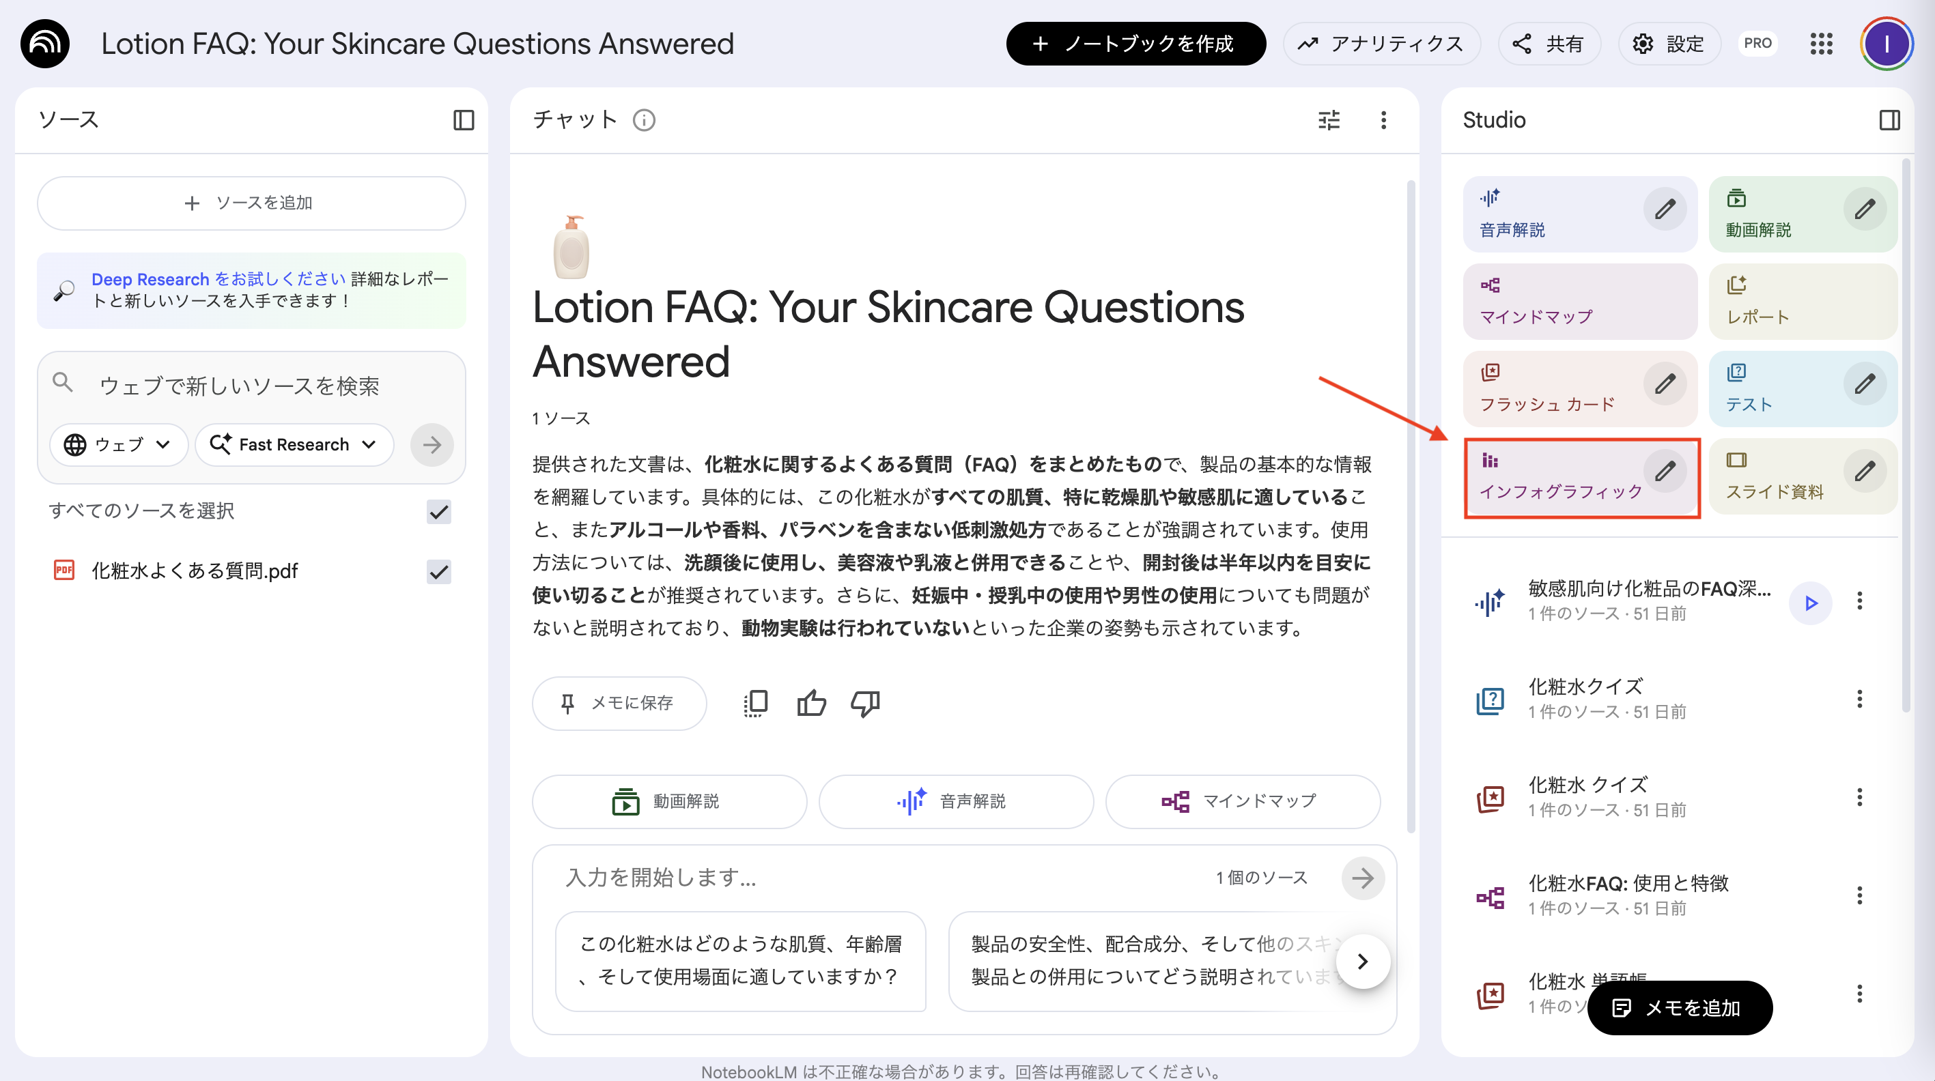
Task: Click the chat info icon
Action: 644,120
